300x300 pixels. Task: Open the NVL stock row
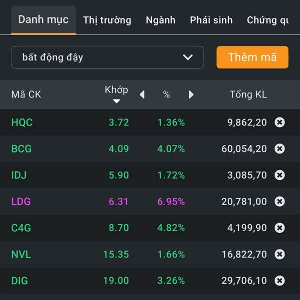point(150,254)
